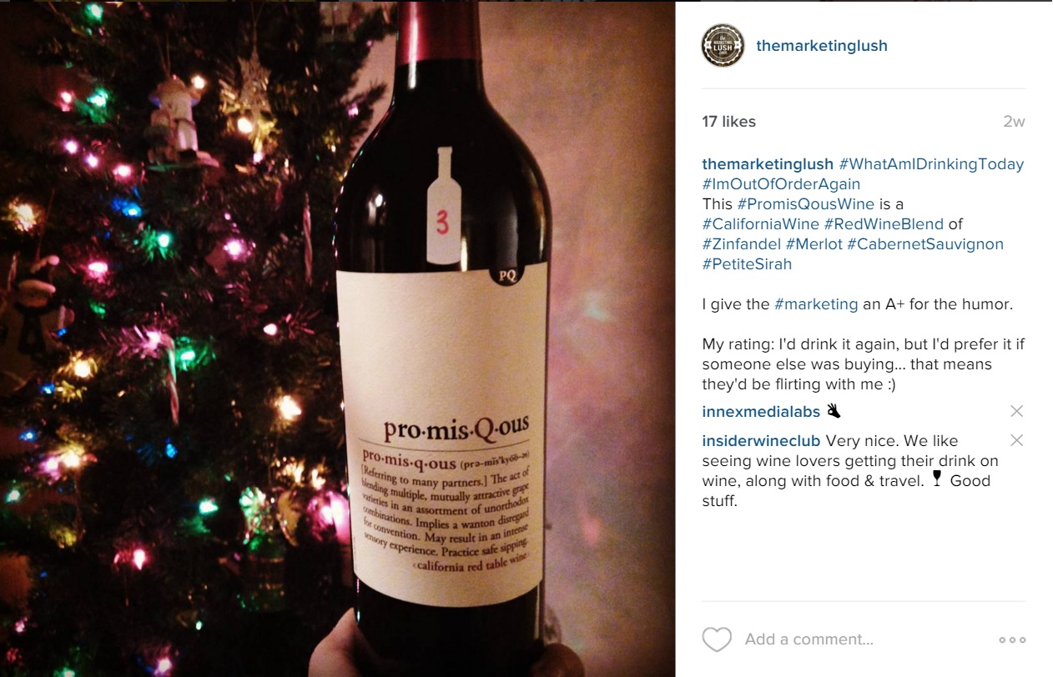The width and height of the screenshot is (1053, 677).
Task: View the insiderwineclub commenter profile
Action: click(761, 440)
